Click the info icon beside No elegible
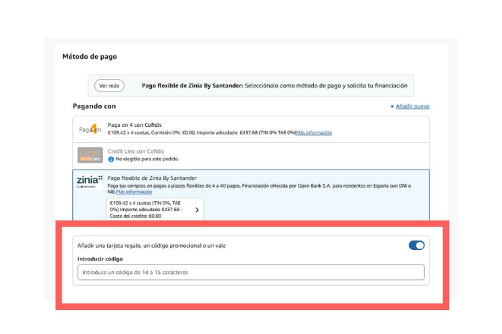The image size is (502, 334). pyautogui.click(x=110, y=159)
